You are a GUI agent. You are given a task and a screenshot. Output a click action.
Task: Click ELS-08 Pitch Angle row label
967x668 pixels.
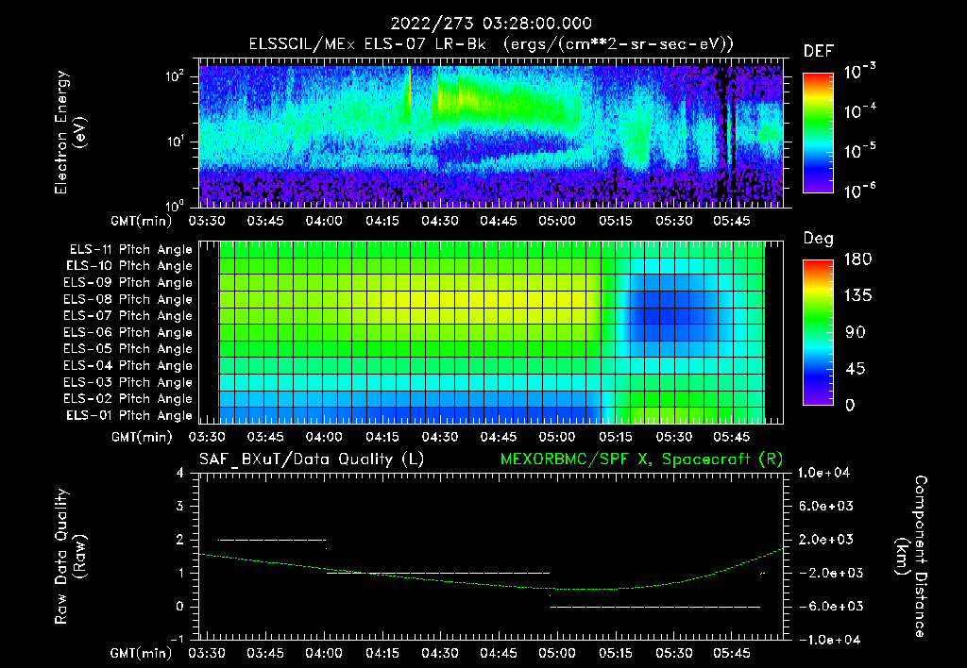tap(128, 299)
